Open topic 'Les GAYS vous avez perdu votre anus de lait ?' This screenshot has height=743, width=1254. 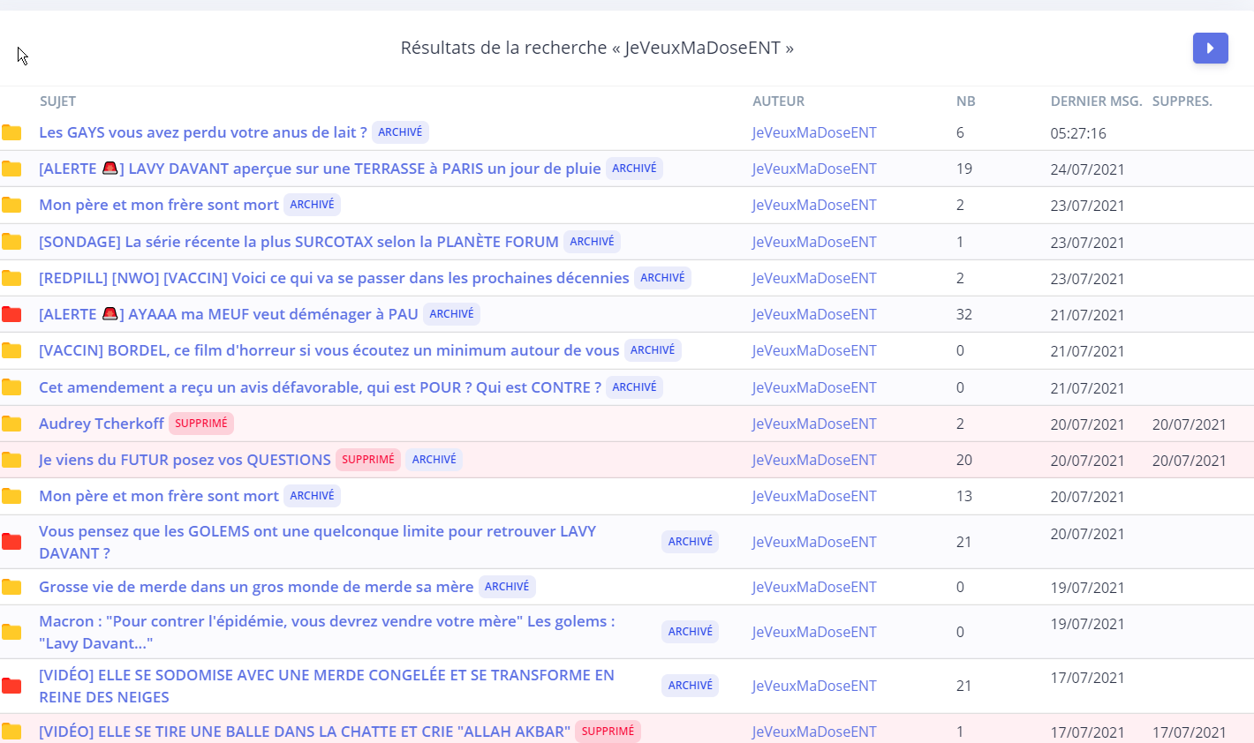(203, 132)
